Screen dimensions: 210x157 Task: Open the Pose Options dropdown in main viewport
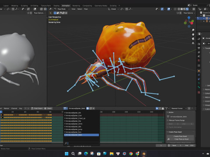pyautogui.click(x=189, y=13)
